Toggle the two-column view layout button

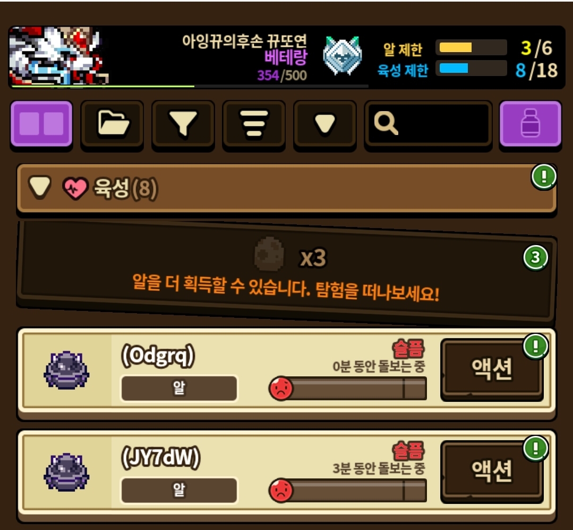click(41, 124)
